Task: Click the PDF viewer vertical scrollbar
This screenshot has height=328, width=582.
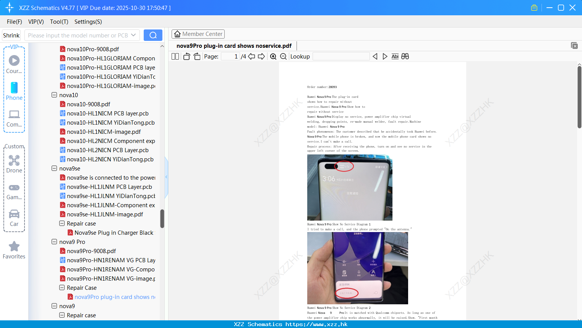Action: [579, 97]
